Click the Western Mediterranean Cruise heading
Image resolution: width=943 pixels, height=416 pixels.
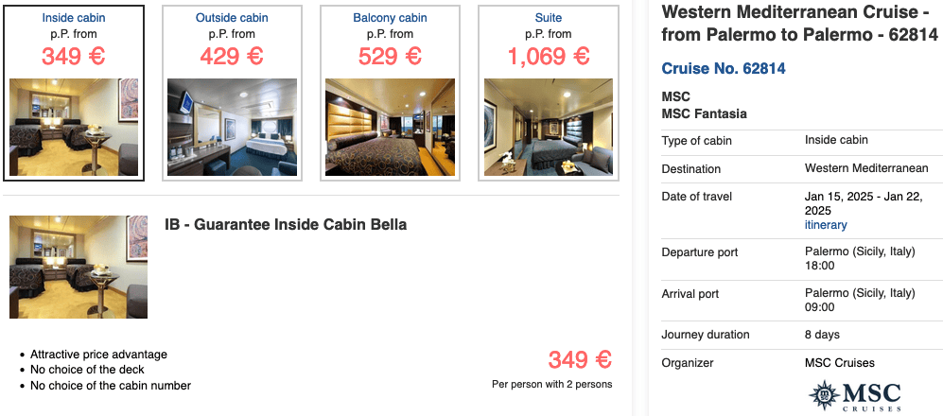coord(799,24)
